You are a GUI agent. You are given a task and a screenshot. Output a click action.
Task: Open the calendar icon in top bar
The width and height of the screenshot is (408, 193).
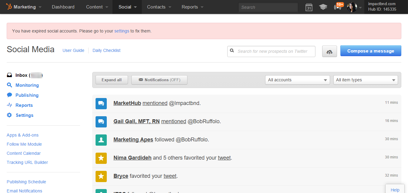309,7
